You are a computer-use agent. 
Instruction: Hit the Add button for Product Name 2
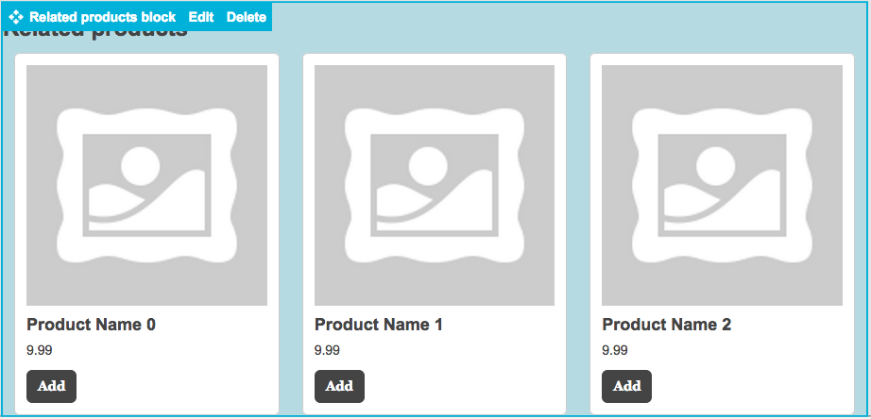pyautogui.click(x=626, y=386)
